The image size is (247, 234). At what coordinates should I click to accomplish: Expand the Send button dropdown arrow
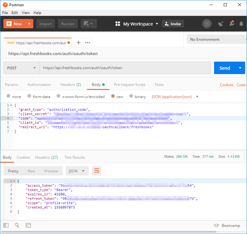point(240,68)
